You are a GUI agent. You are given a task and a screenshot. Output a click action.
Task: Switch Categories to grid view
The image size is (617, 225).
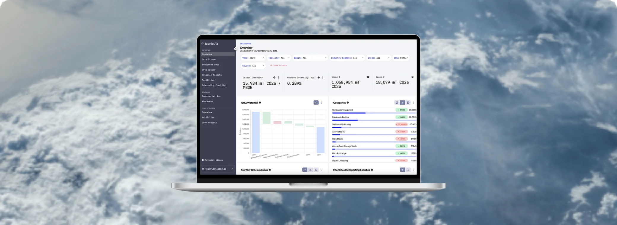397,103
